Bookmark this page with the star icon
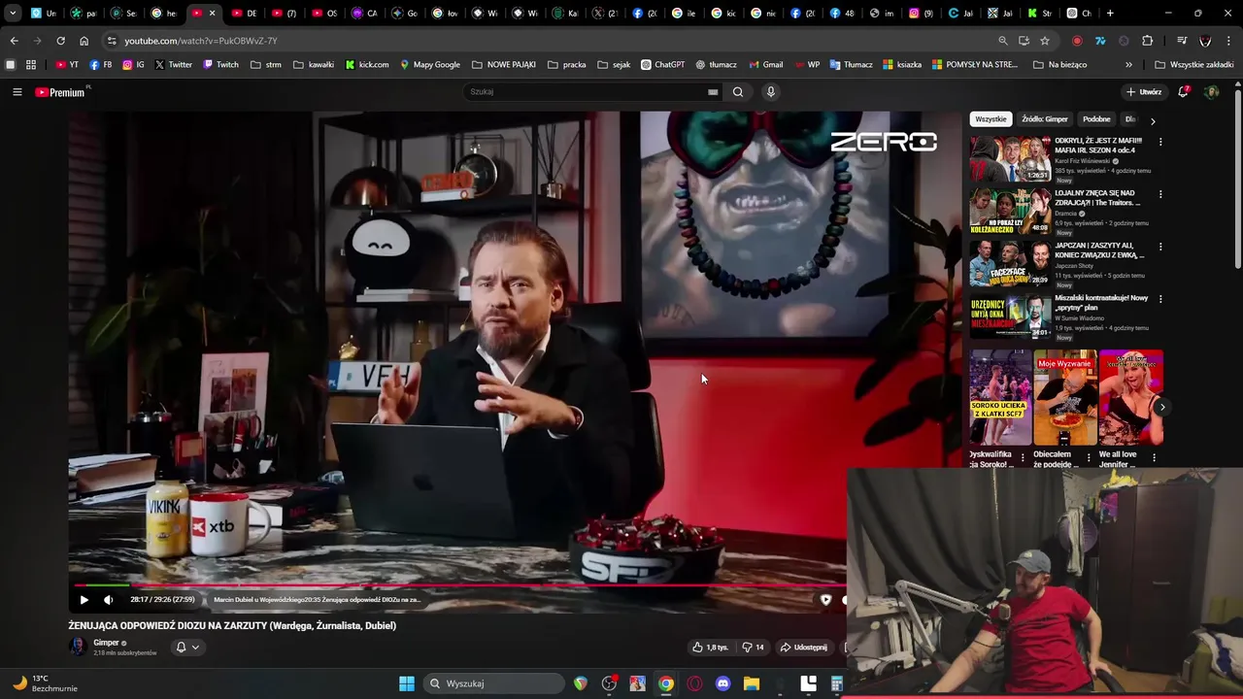 (x=1045, y=41)
